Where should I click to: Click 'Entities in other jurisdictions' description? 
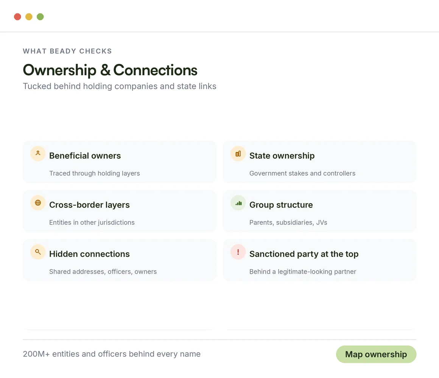tap(92, 223)
